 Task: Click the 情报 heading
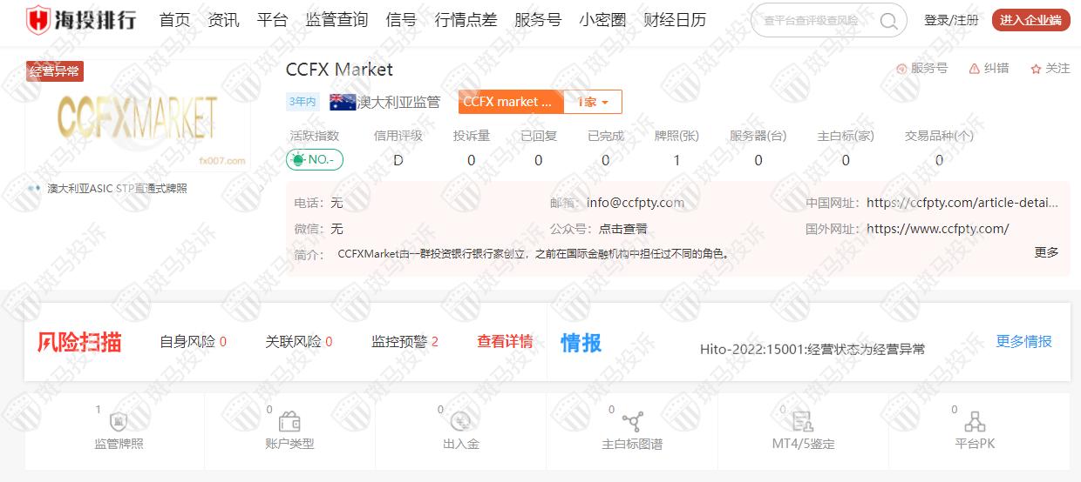[581, 342]
